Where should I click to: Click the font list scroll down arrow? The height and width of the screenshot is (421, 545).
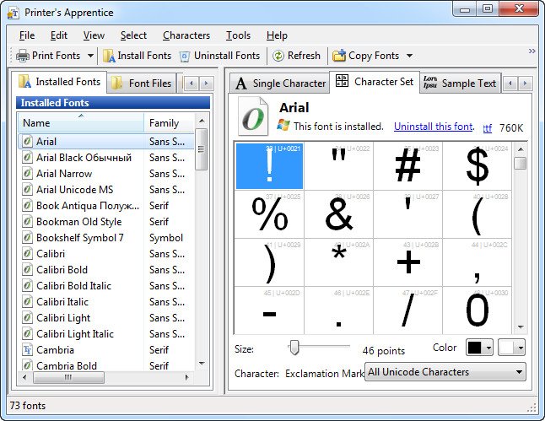[202, 364]
